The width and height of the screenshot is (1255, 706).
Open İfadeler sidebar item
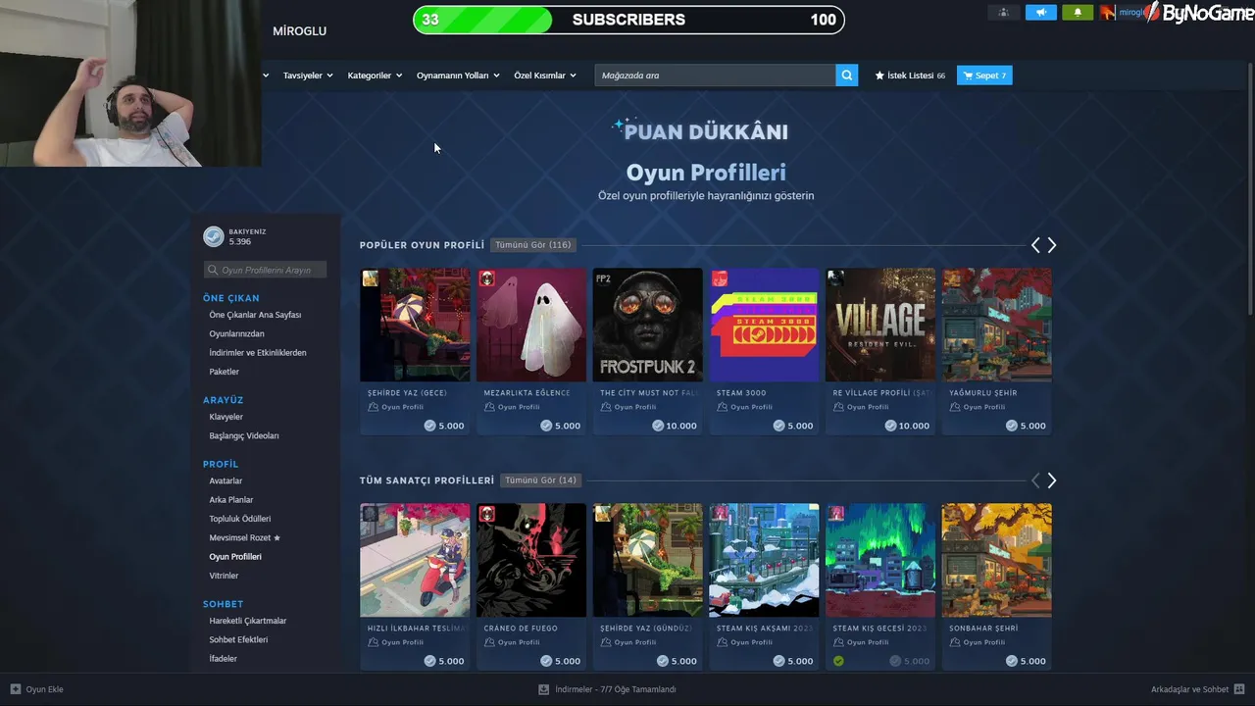224,659
